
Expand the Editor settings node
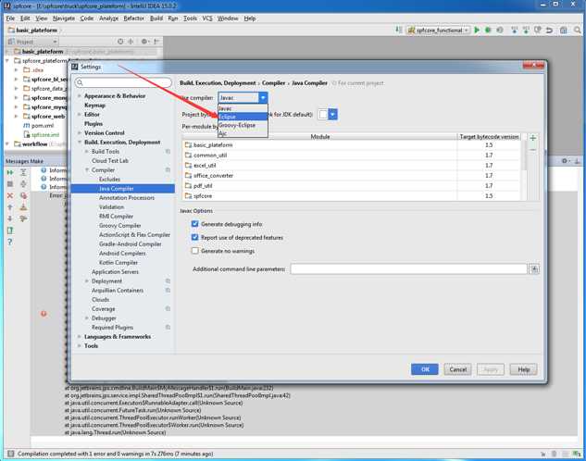(x=80, y=114)
